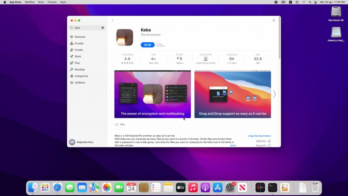Go to Develop in the sidebar
This screenshot has width=348, height=196.
[x=80, y=70]
